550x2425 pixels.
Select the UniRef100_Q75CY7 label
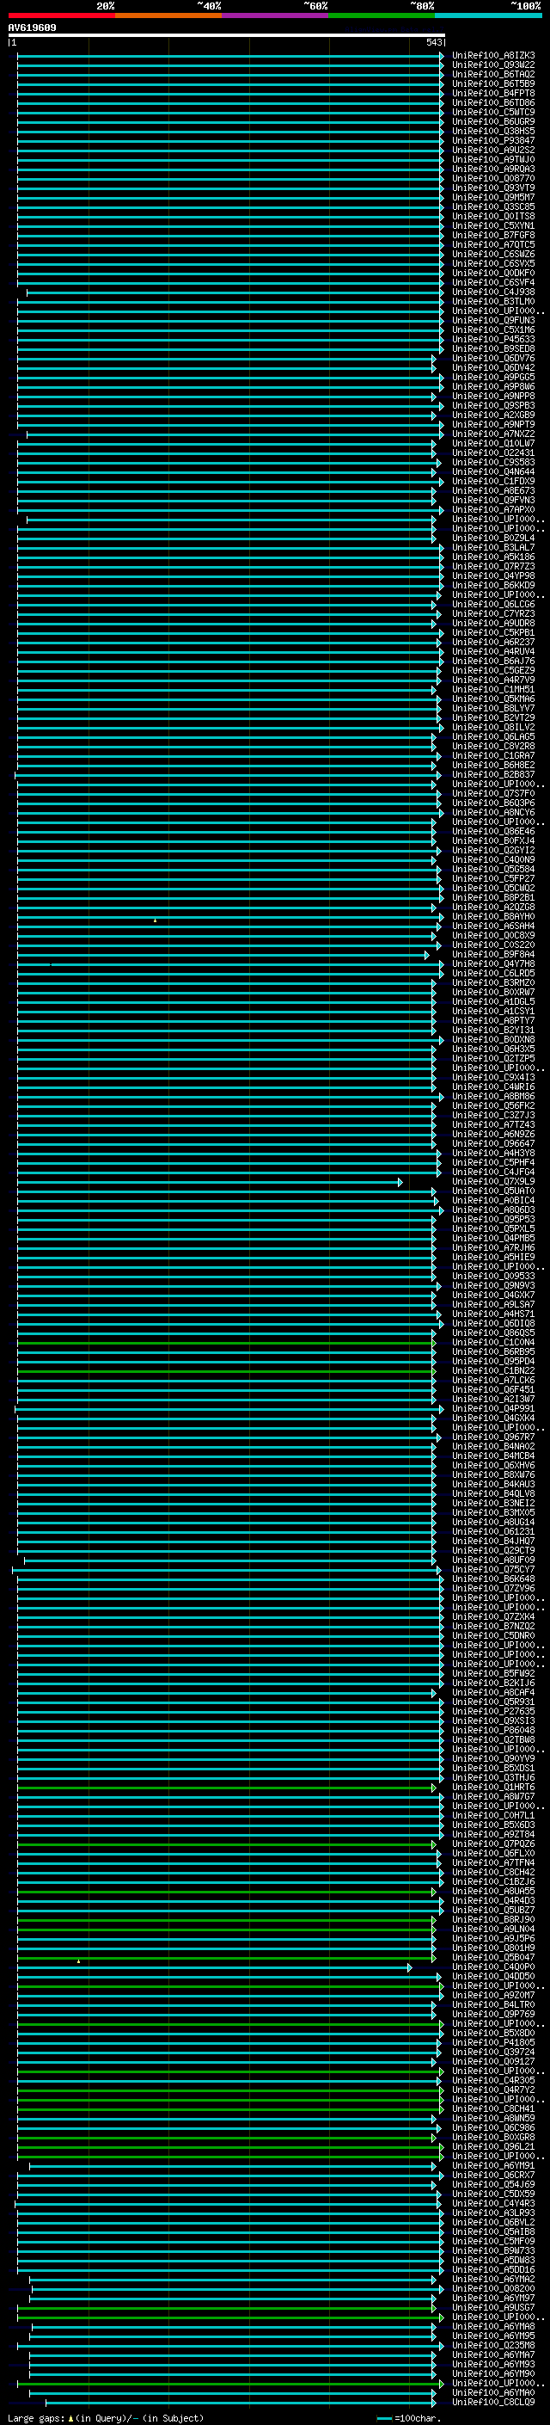point(493,1569)
